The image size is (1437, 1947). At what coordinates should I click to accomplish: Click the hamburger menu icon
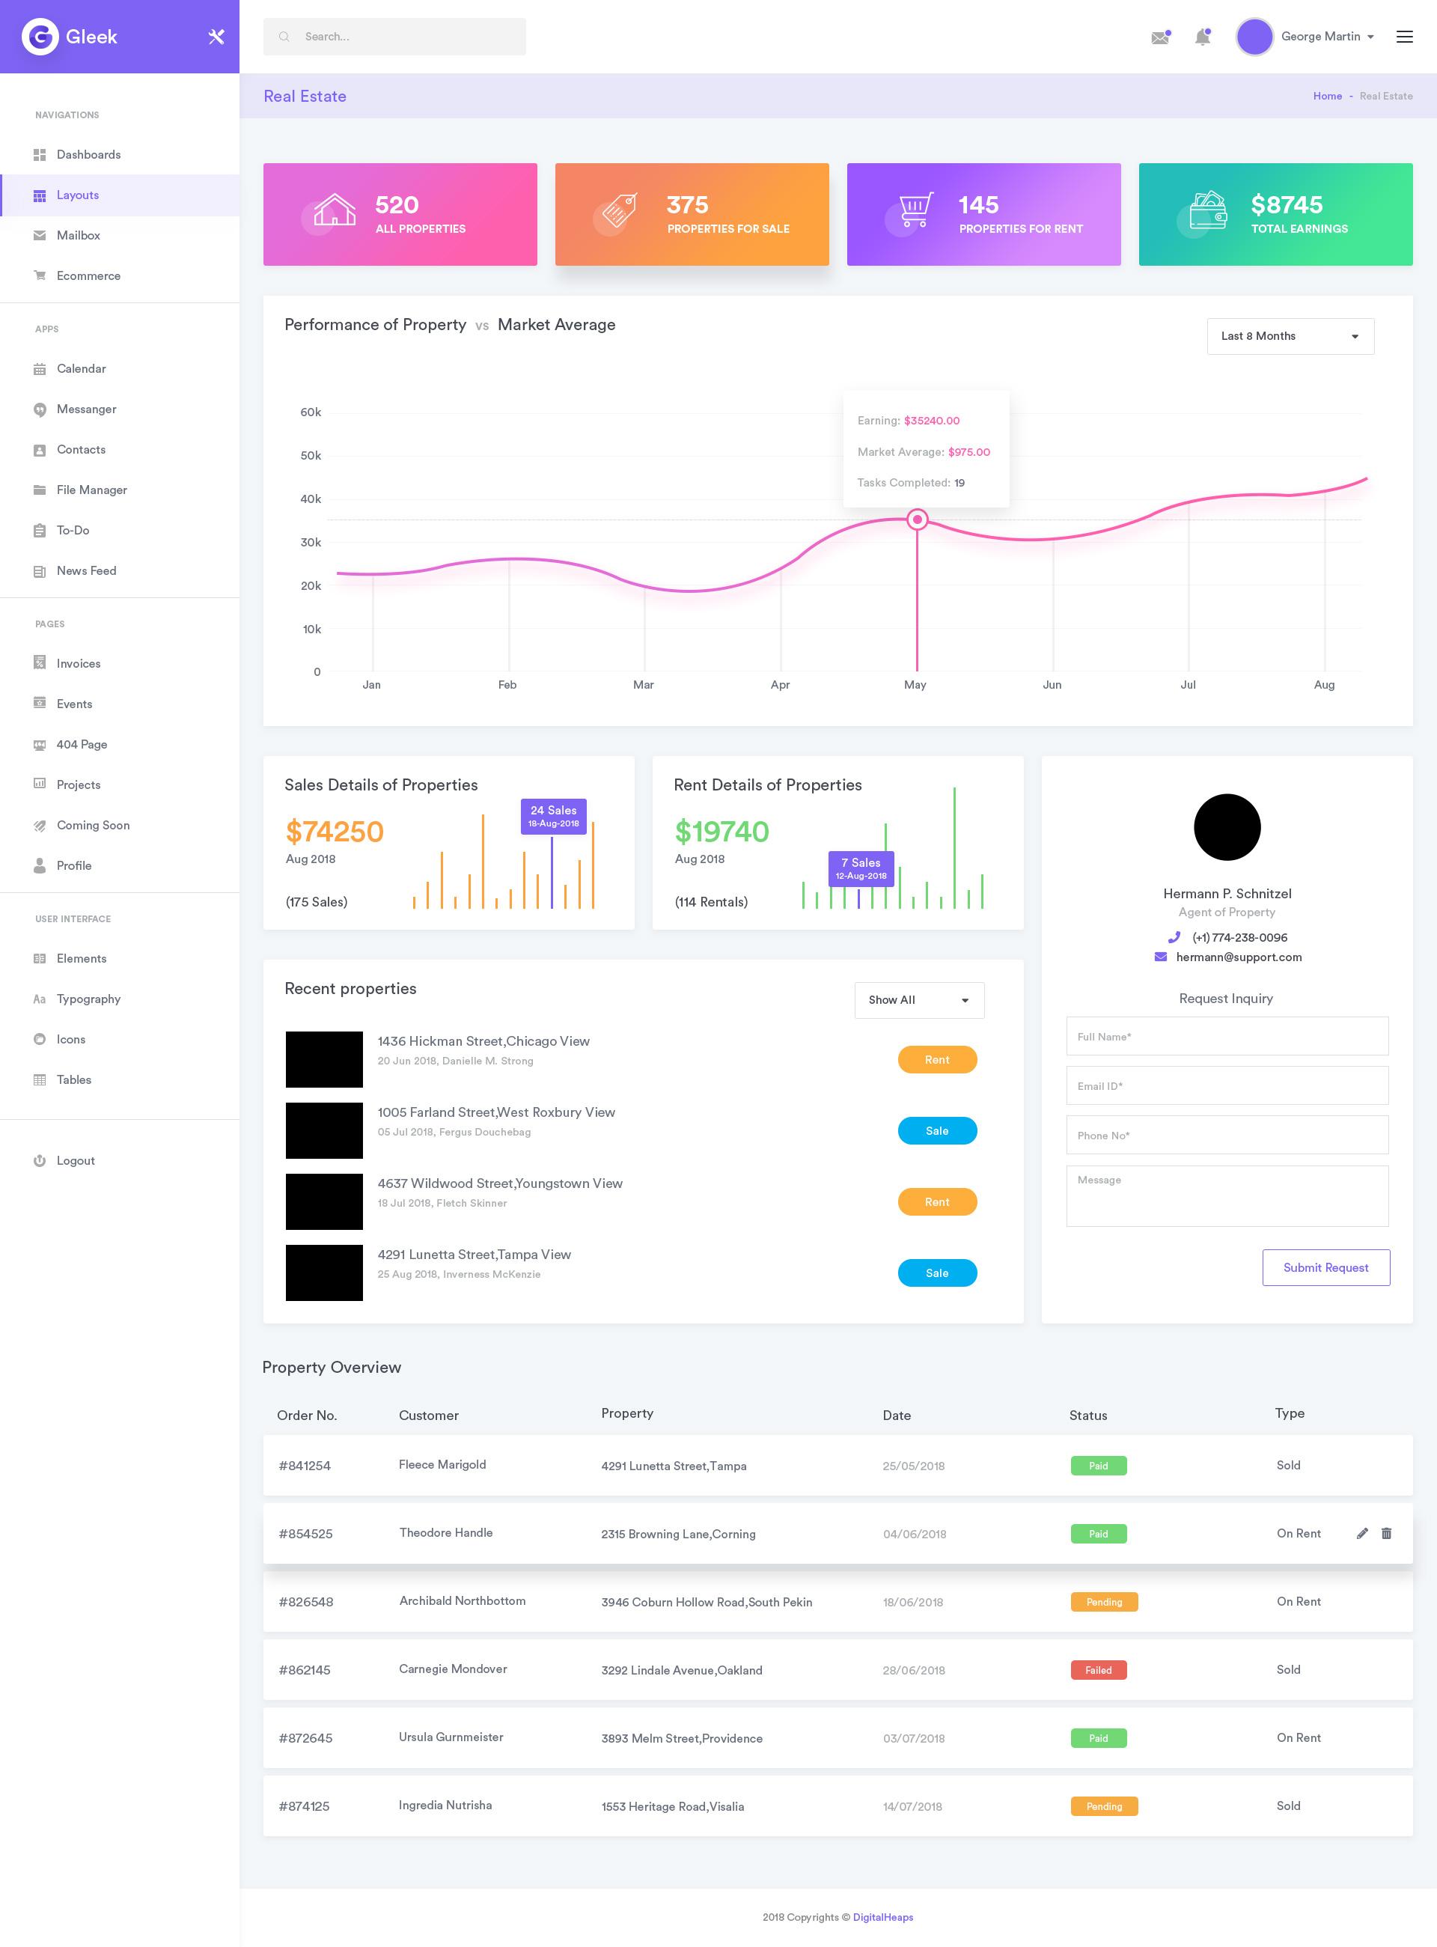1404,37
